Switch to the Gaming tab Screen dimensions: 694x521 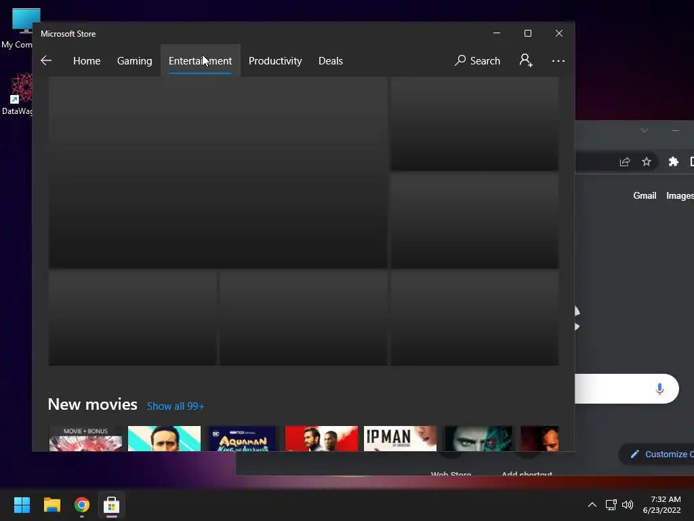(135, 60)
